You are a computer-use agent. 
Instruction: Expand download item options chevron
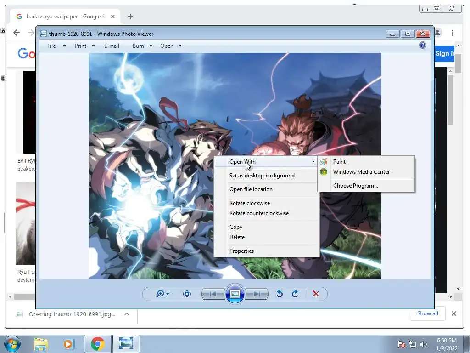[127, 314]
